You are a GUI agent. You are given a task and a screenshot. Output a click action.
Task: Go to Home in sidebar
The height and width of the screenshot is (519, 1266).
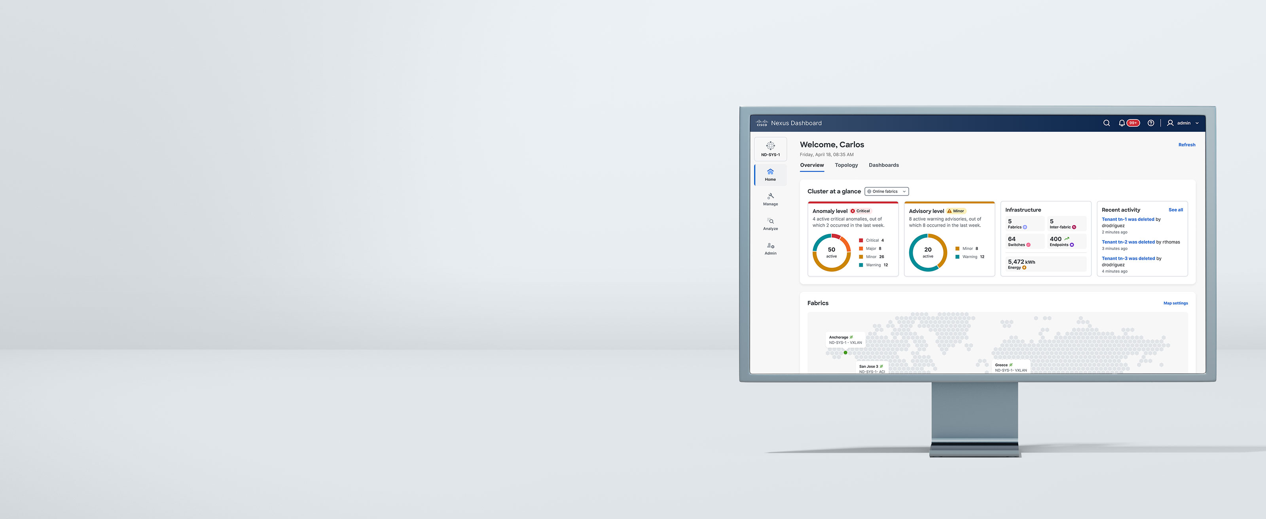click(x=770, y=174)
